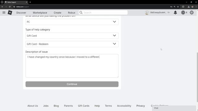Open the Privacy footer link
The width and height of the screenshot is (198, 111).
click(x=140, y=106)
